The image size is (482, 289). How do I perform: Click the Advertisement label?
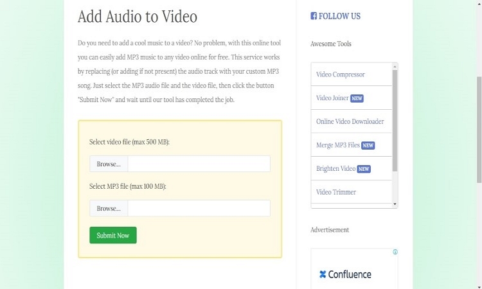coord(330,230)
